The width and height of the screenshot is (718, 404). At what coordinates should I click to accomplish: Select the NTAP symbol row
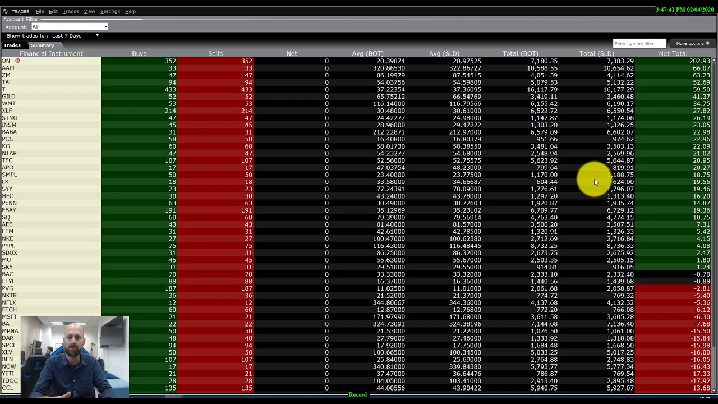9,153
